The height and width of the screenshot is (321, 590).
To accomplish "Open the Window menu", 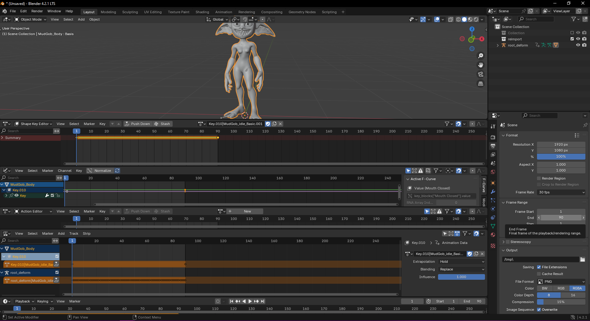I will pos(54,11).
